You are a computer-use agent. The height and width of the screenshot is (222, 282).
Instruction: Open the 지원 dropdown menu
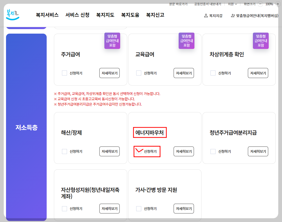click(231, 4)
